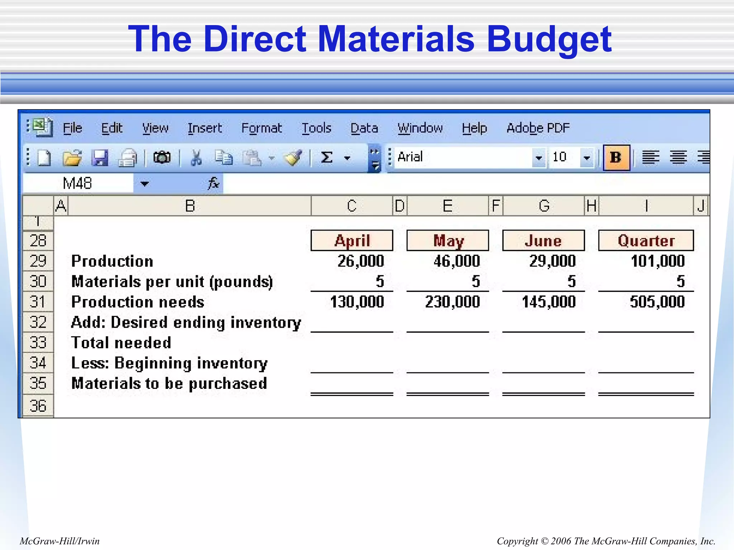Open the Edit menu
The width and height of the screenshot is (734, 550).
pos(112,128)
